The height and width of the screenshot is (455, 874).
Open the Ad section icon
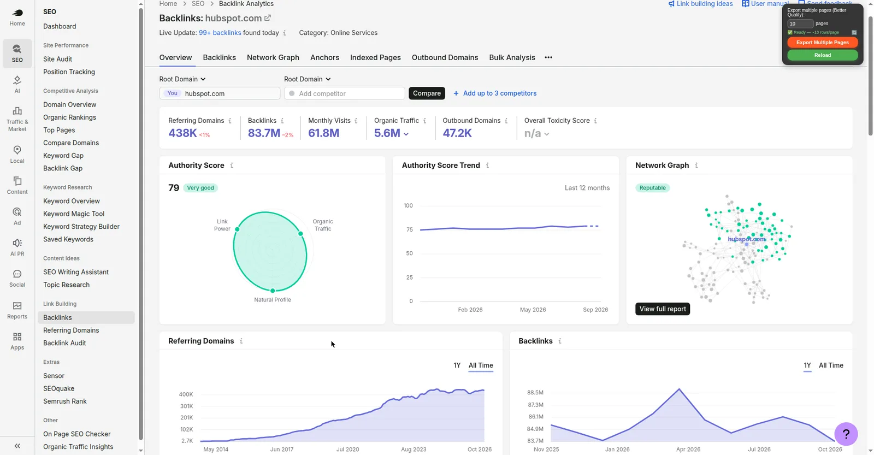17,216
